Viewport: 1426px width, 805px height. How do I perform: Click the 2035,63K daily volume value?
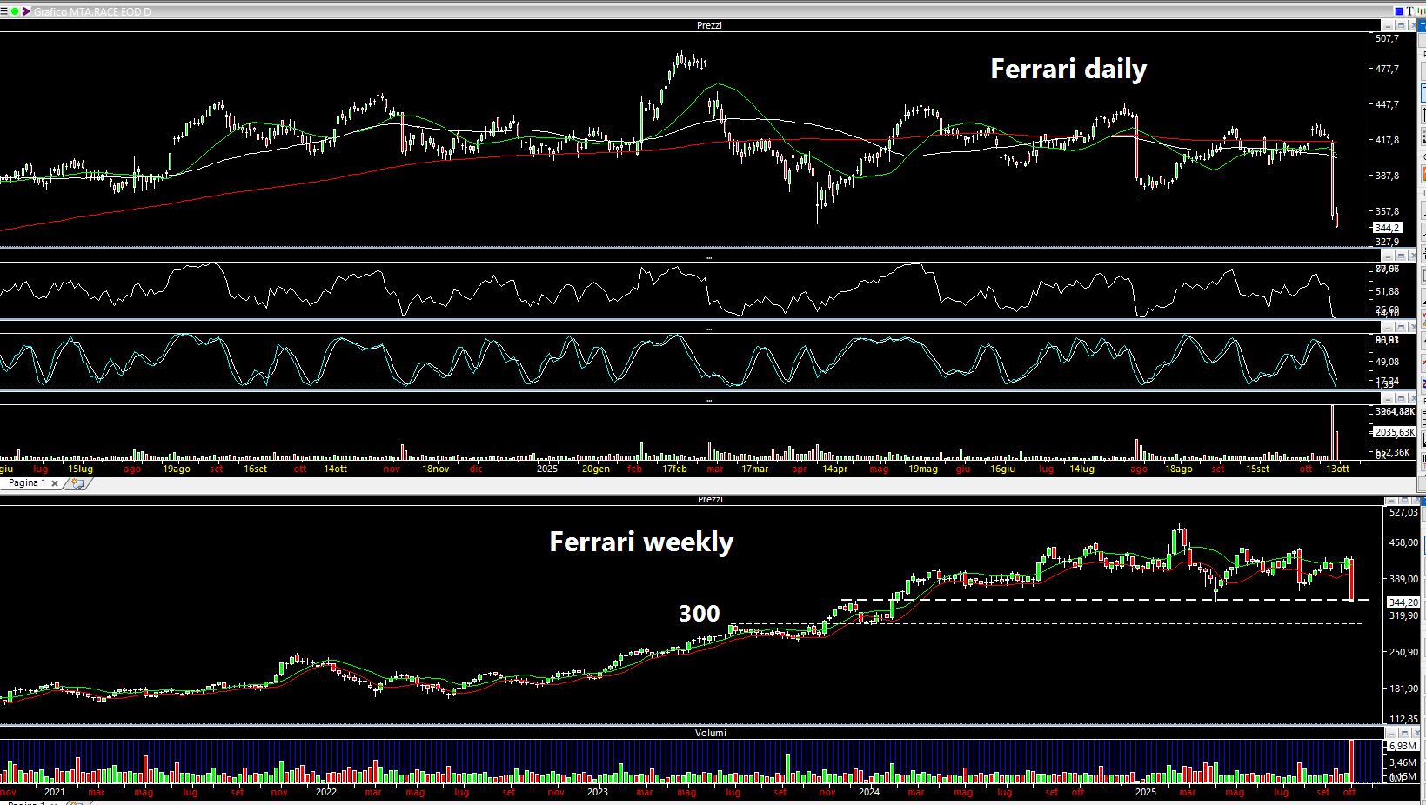point(1395,432)
